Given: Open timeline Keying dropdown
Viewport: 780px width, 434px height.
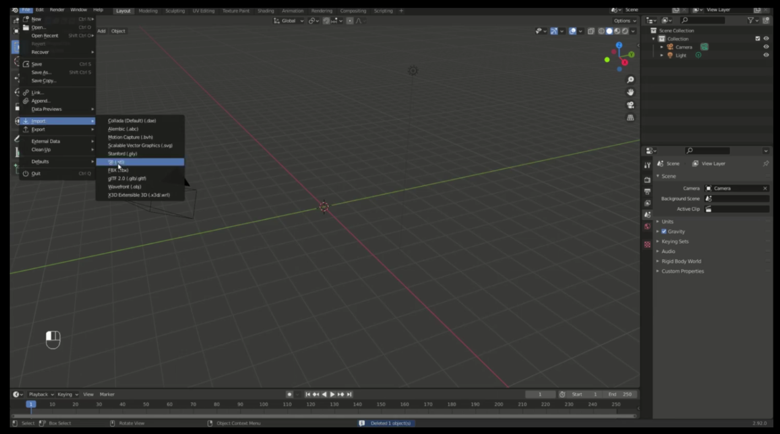Looking at the screenshot, I should pyautogui.click(x=68, y=394).
